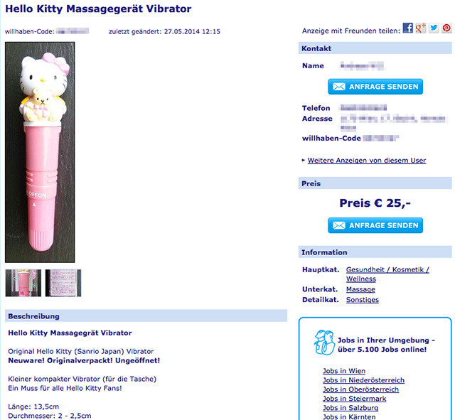
Task: Click the jobs backpacker icon
Action: coord(324,343)
